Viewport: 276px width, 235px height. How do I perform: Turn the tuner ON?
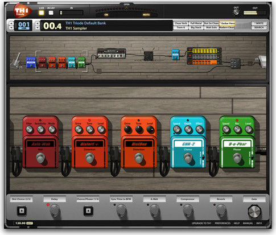point(106,15)
